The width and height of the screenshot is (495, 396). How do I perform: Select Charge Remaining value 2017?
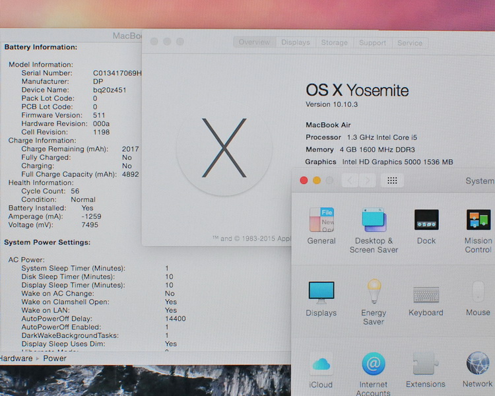(131, 149)
